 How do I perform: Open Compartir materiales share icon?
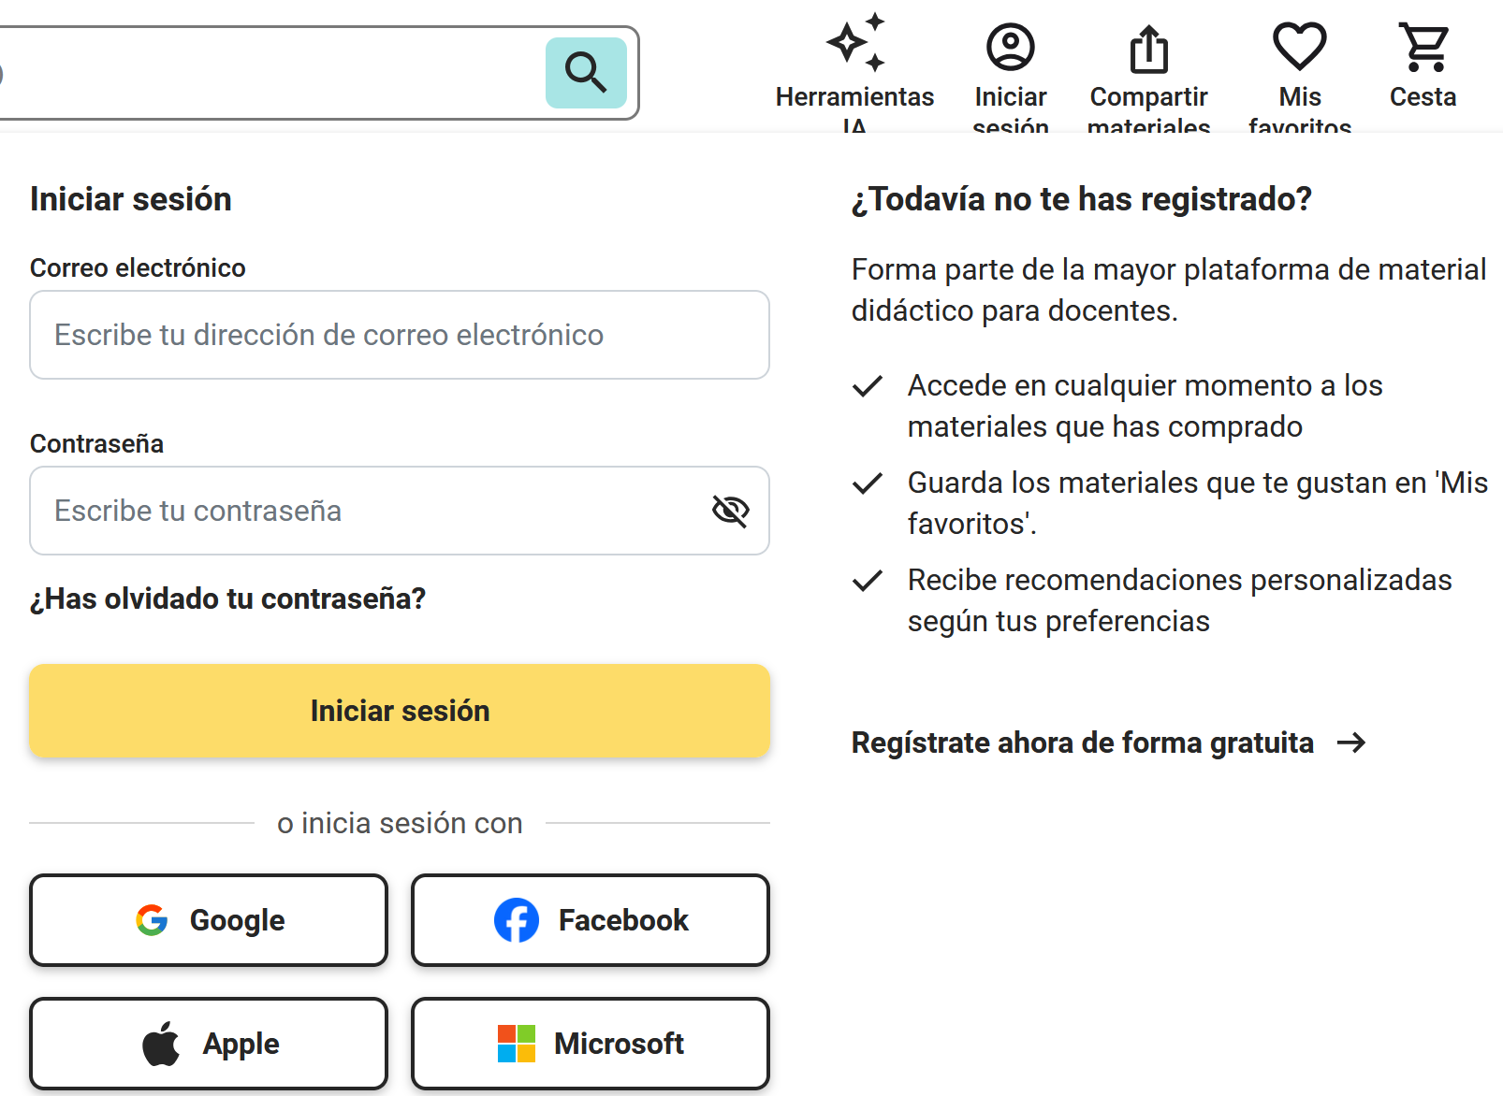point(1148,48)
